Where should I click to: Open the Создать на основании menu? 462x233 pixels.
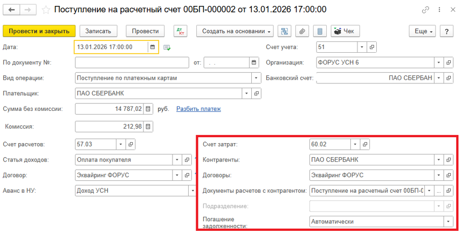[237, 31]
